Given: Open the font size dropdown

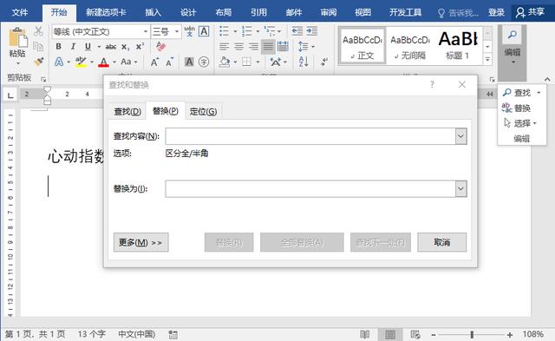Looking at the screenshot, I should click(x=176, y=32).
